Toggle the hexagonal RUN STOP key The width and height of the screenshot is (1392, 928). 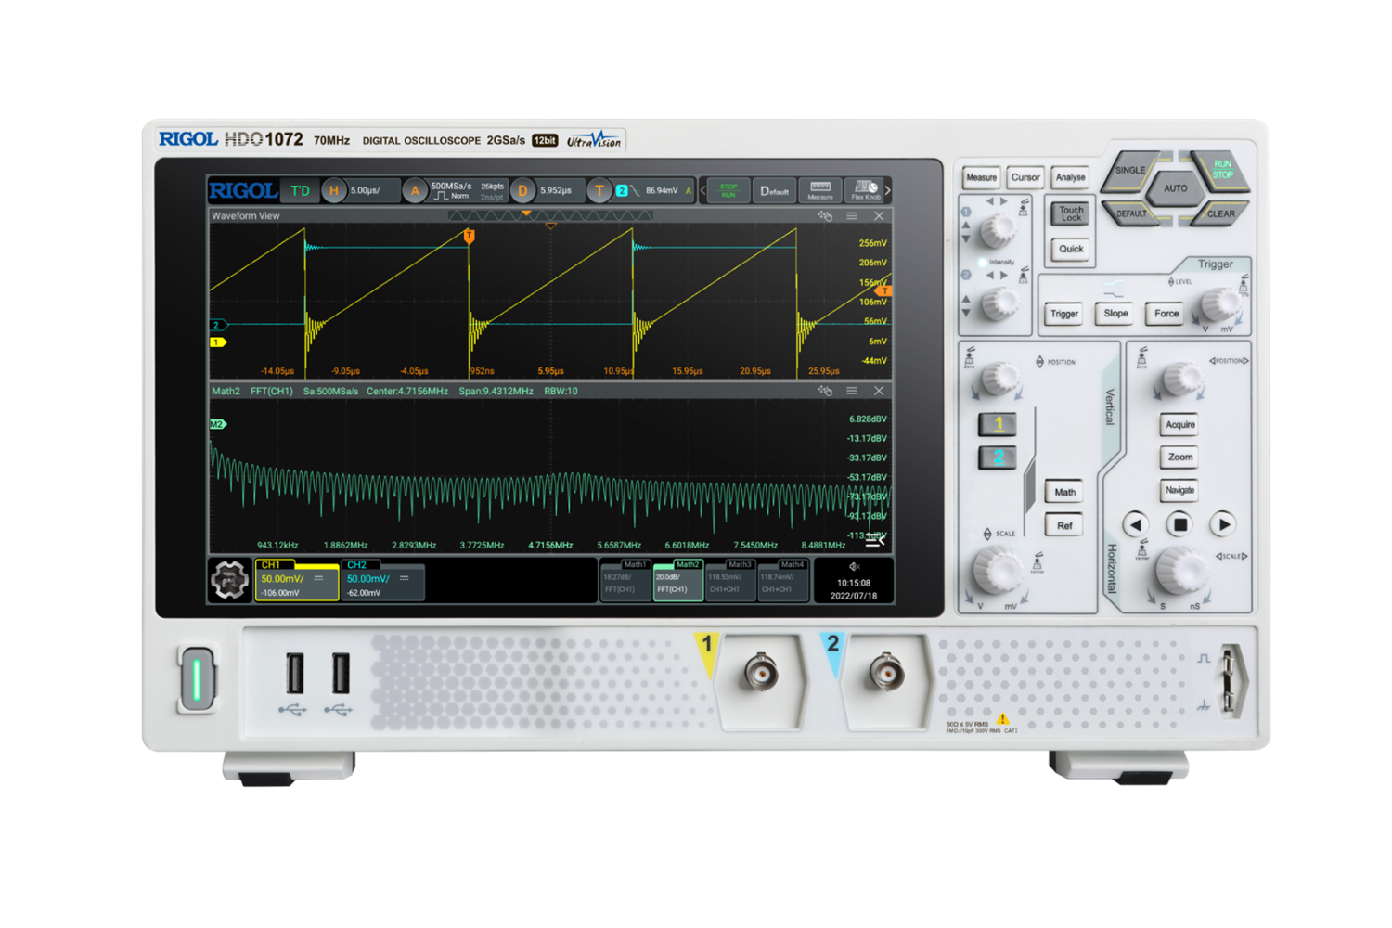[x=1221, y=170]
